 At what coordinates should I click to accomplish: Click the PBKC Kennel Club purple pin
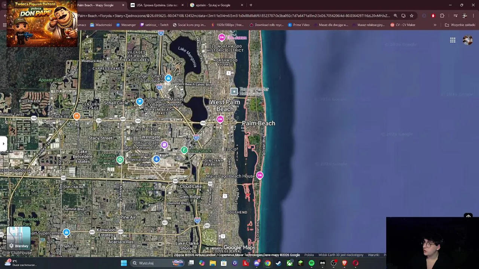164,145
